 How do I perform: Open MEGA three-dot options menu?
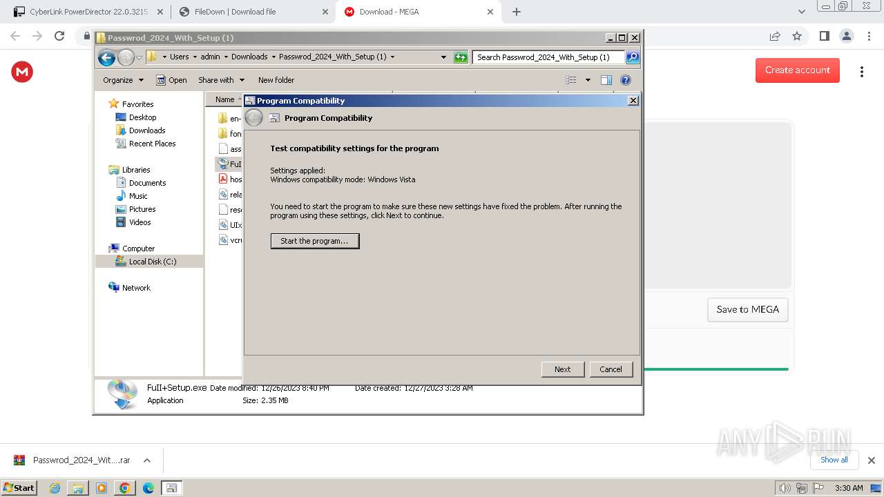click(x=861, y=72)
